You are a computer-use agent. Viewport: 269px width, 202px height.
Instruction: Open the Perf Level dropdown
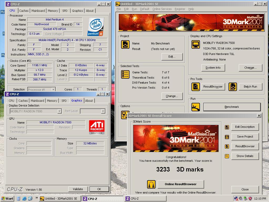pyautogui.click(x=103, y=111)
